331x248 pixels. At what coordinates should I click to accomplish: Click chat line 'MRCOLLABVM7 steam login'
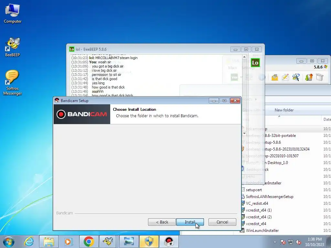pos(116,58)
